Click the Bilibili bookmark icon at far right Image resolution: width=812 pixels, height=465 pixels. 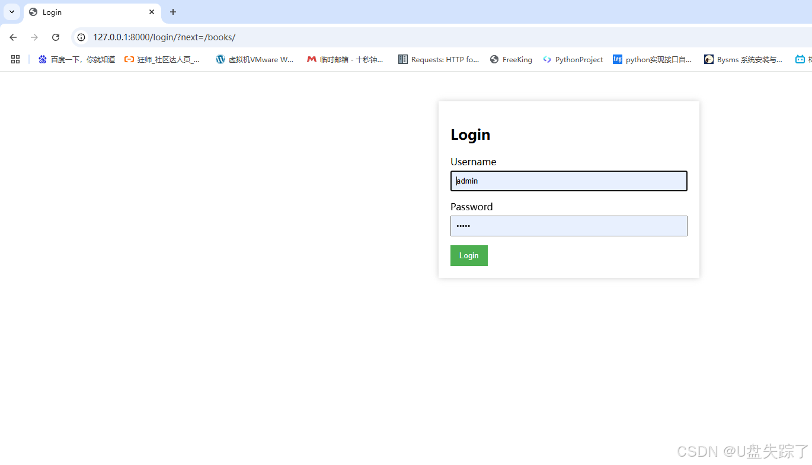click(x=800, y=59)
